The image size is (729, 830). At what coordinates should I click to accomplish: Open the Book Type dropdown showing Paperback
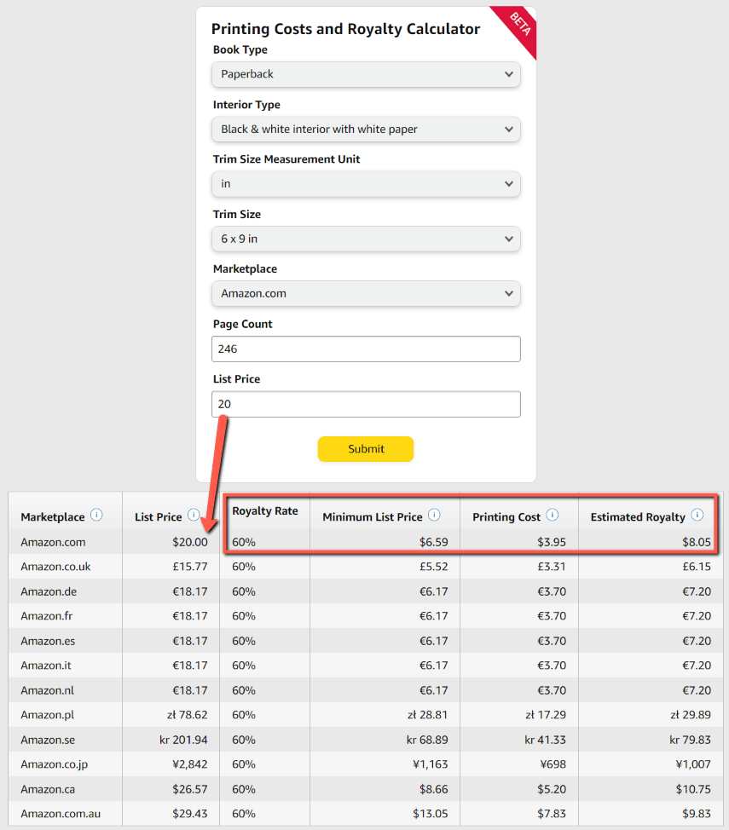point(366,74)
